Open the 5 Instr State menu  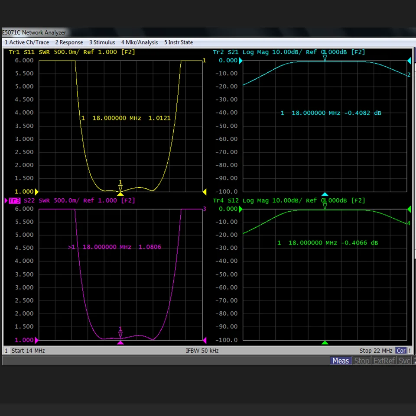[x=179, y=42]
